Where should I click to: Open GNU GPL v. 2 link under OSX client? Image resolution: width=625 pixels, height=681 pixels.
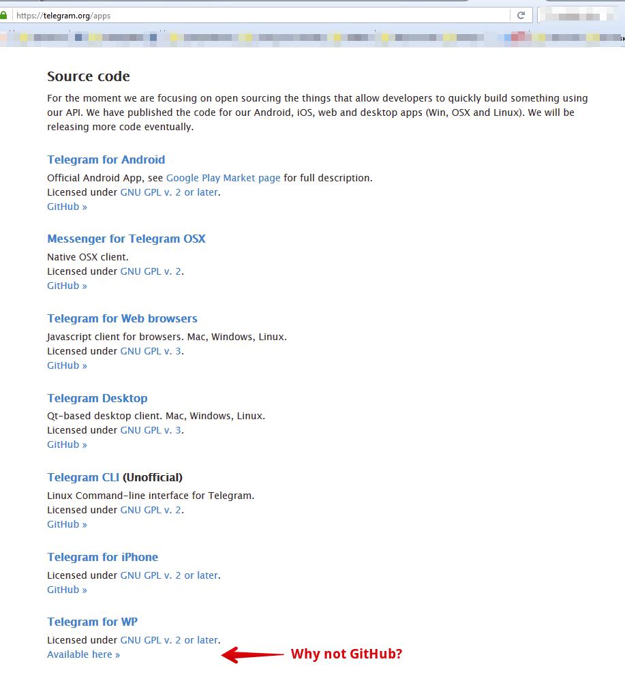pyautogui.click(x=151, y=271)
